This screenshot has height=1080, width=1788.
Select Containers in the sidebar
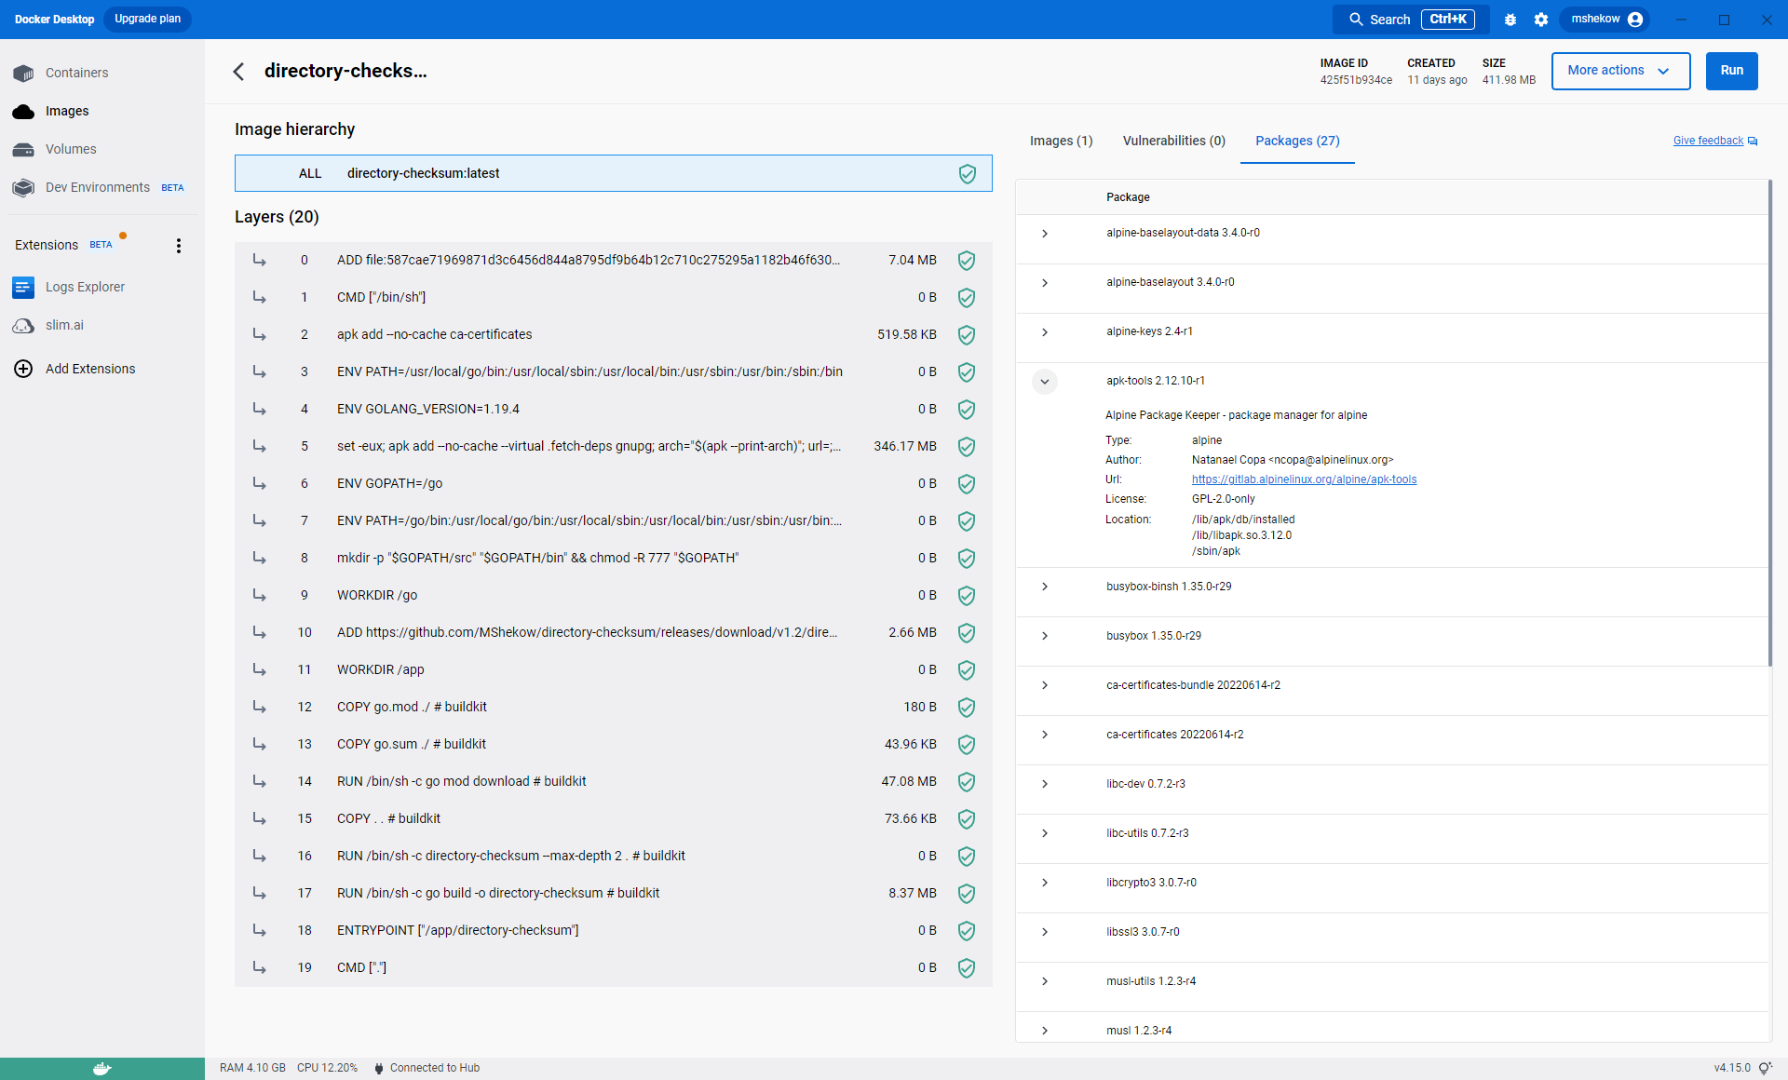(x=76, y=73)
